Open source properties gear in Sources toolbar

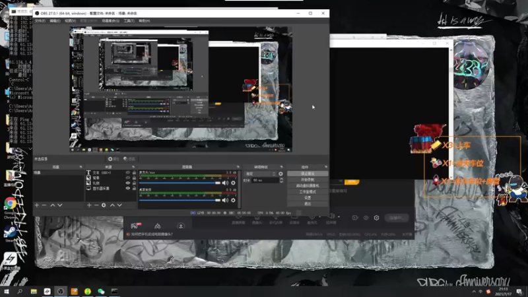coord(104,205)
